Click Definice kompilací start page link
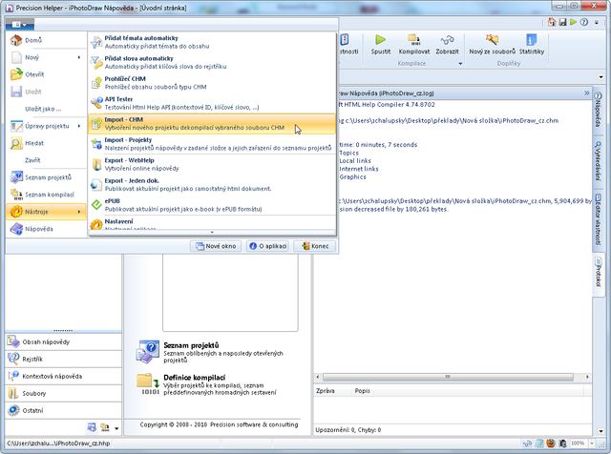 pyautogui.click(x=195, y=378)
